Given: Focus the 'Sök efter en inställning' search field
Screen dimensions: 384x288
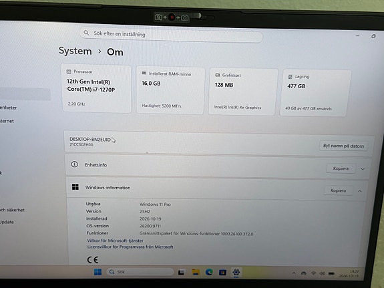Looking at the screenshot, I should pos(171,35).
